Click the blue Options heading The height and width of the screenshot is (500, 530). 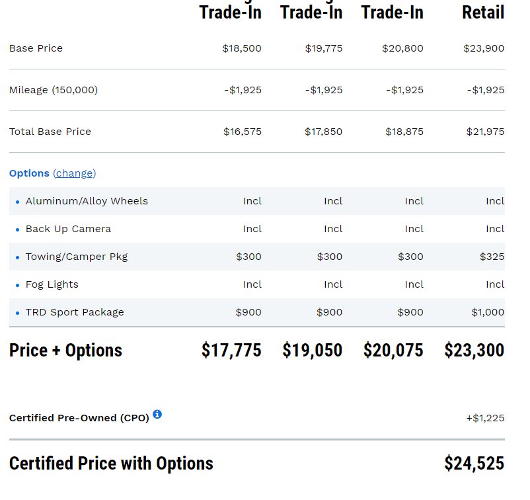pyautogui.click(x=29, y=173)
